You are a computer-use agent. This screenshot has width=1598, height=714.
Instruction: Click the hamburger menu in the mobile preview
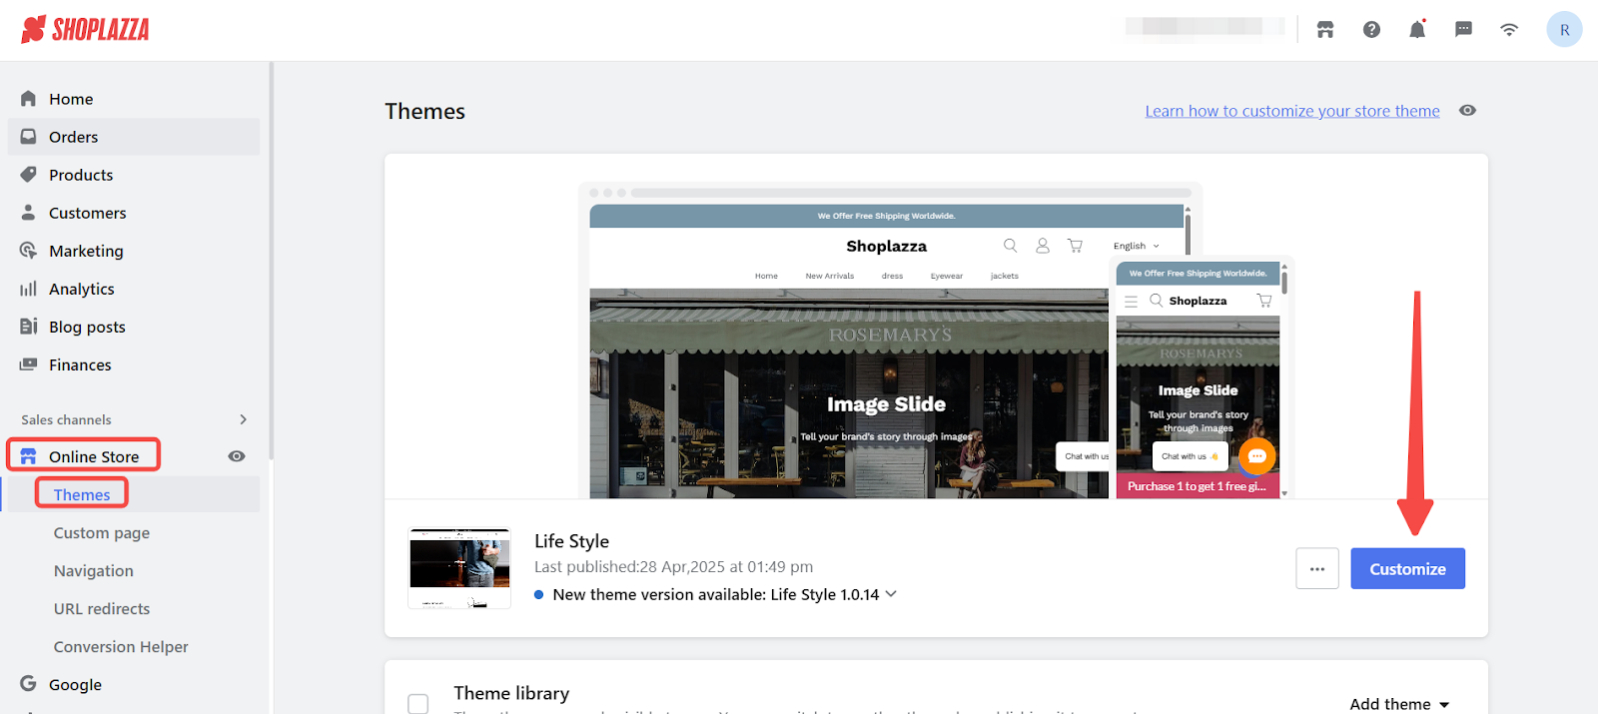[x=1131, y=301]
